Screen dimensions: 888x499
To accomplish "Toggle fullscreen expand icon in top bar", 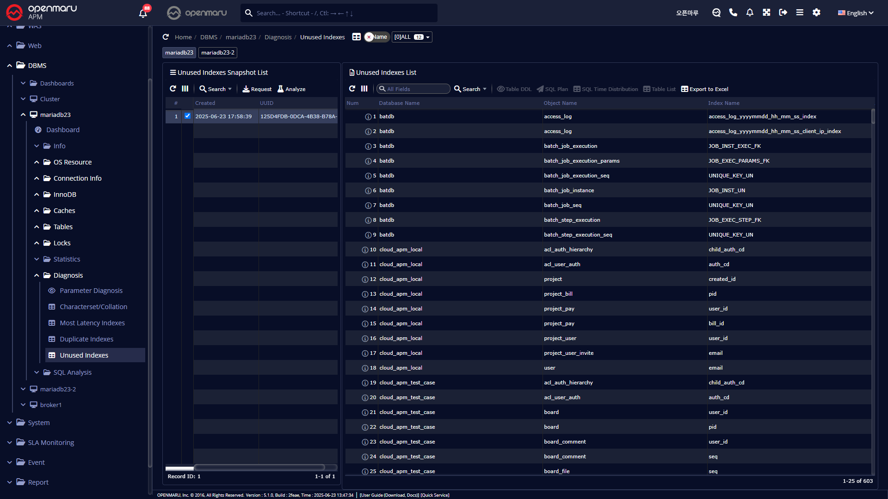I will pos(766,12).
